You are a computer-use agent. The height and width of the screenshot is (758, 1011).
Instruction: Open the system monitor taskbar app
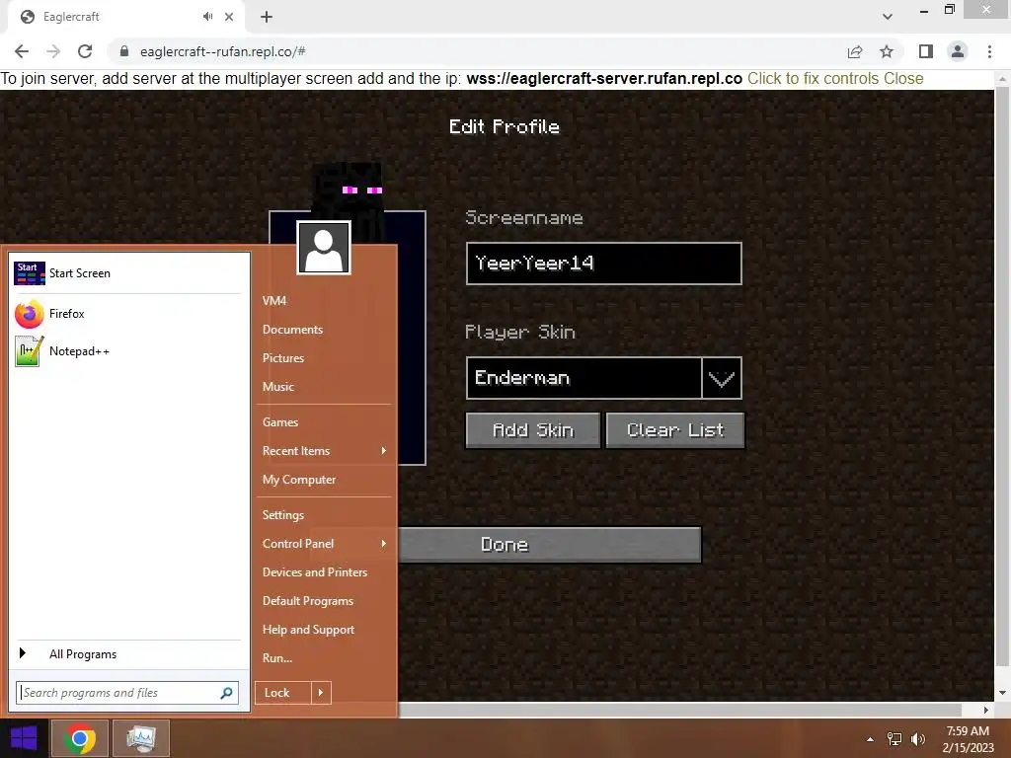point(141,738)
